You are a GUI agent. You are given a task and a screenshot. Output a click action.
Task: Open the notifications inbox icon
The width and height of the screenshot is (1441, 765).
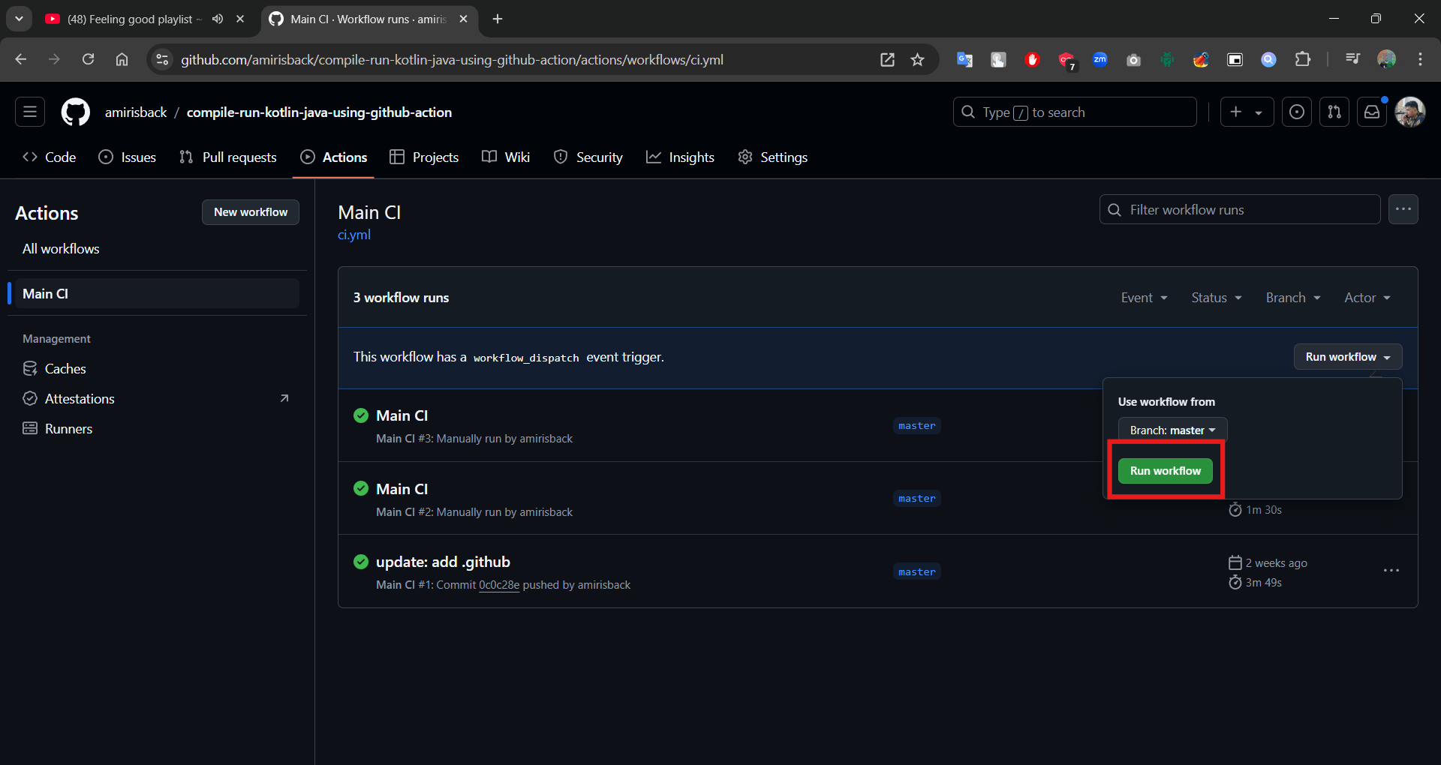pyautogui.click(x=1372, y=112)
